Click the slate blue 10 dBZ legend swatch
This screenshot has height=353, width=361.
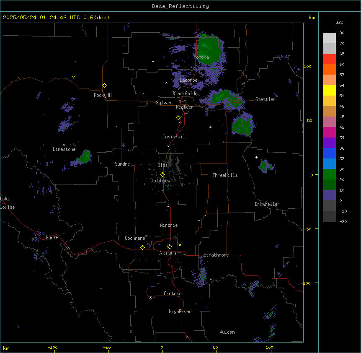click(x=329, y=195)
